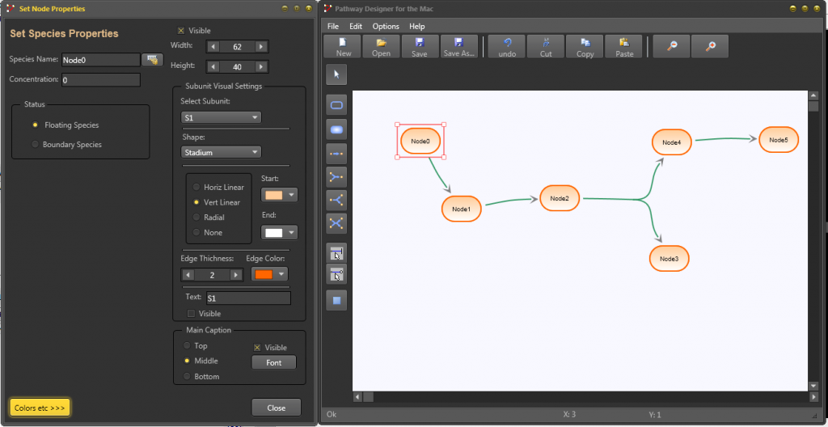Select Node5 on the canvas

[x=779, y=140]
